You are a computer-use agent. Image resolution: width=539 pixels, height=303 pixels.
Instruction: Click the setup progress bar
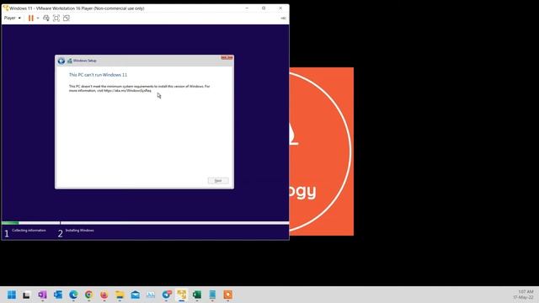(x=145, y=223)
